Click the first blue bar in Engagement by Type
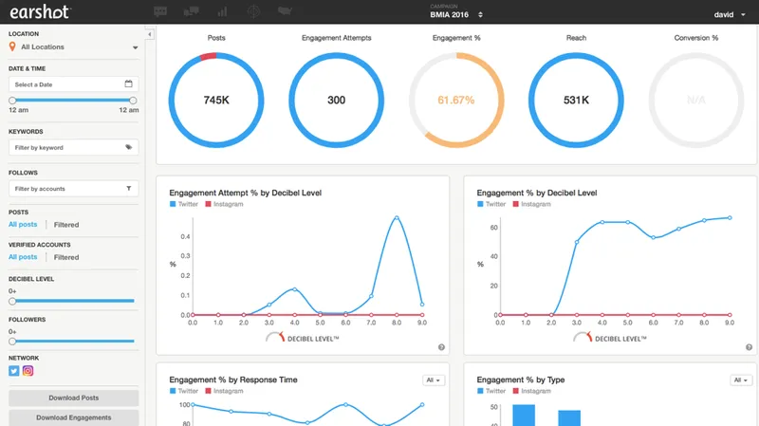 [524, 416]
